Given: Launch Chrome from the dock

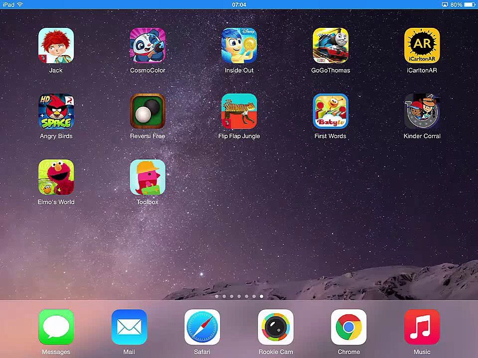Looking at the screenshot, I should click(349, 327).
